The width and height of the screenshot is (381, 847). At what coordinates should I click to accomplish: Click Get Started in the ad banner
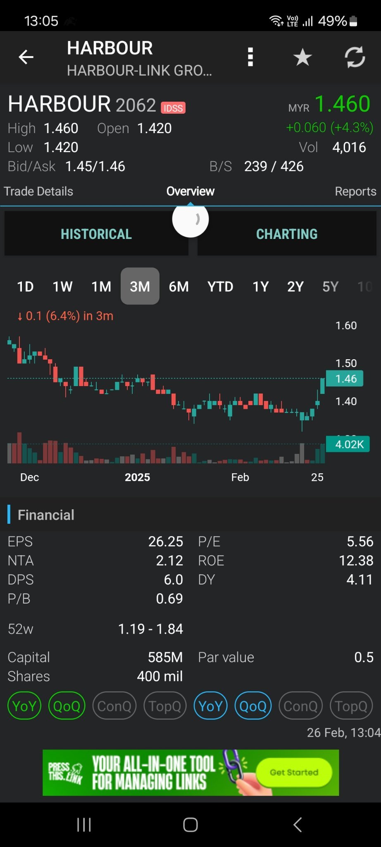[294, 772]
